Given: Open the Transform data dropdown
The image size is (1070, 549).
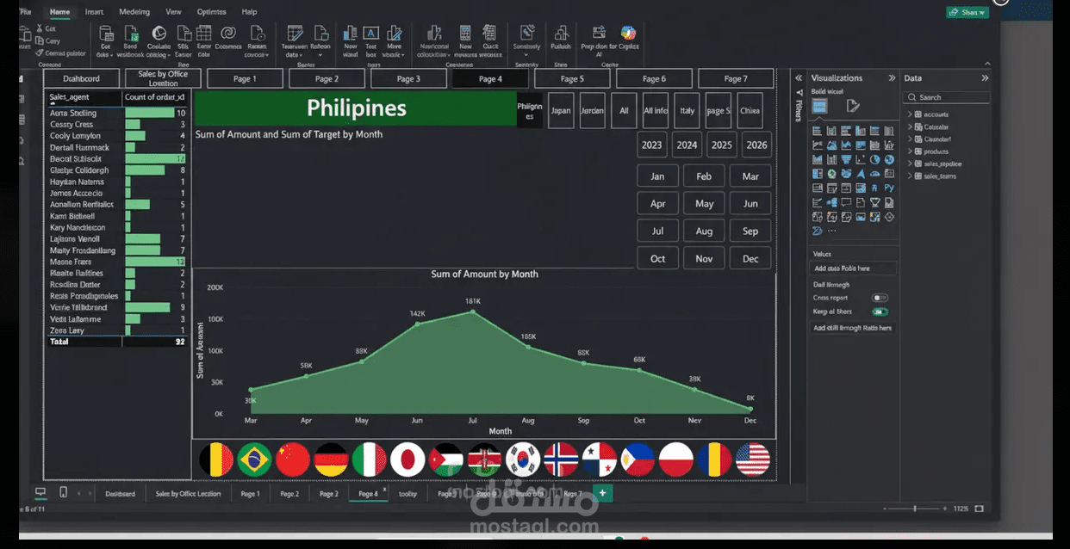Looking at the screenshot, I should (294, 50).
